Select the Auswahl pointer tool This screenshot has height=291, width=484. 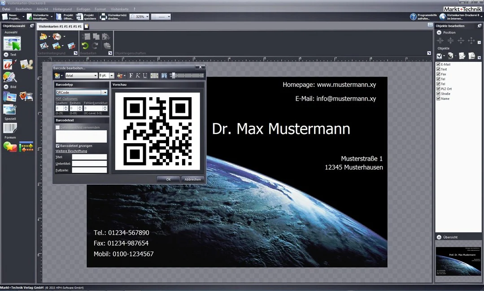click(x=12, y=43)
